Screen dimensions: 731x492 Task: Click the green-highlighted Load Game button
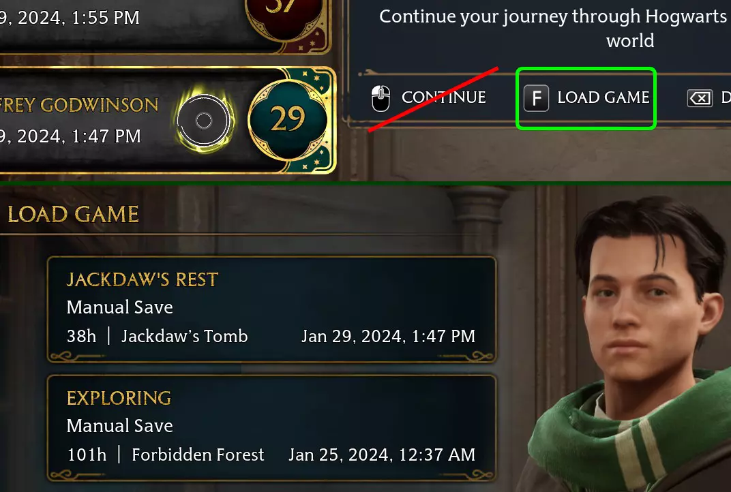(x=586, y=98)
